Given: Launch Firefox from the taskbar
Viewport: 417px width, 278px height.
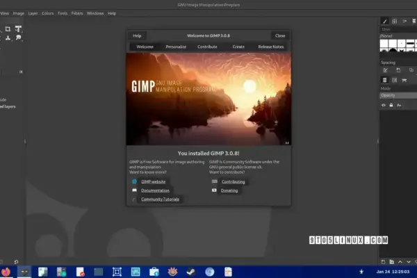Looking at the screenshot, I should coord(6,272).
